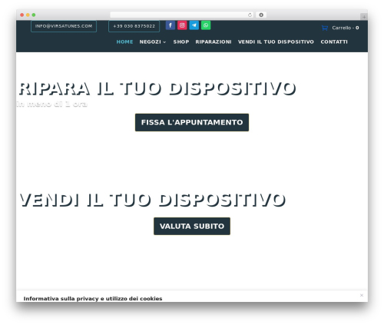Click 'Informativa sulla privacy e utilizzo dei cookies' text
Image resolution: width=384 pixels, height=325 pixels.
93,299
